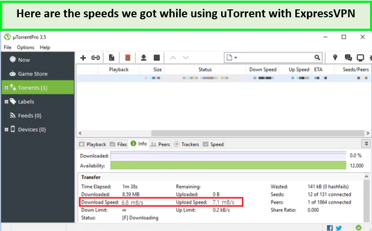
Task: Open the Options menu
Action: [25, 47]
